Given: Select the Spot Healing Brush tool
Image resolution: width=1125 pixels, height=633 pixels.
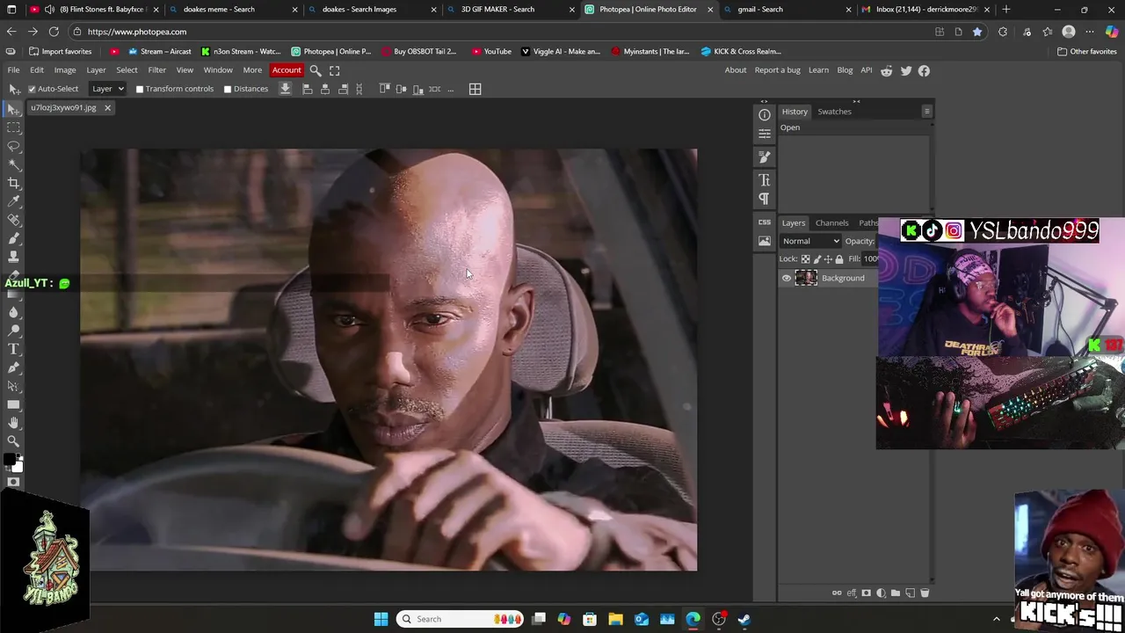Looking at the screenshot, I should pos(14,220).
